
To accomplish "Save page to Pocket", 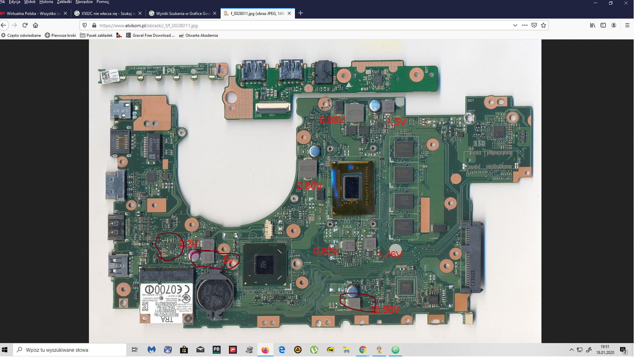I will (534, 25).
